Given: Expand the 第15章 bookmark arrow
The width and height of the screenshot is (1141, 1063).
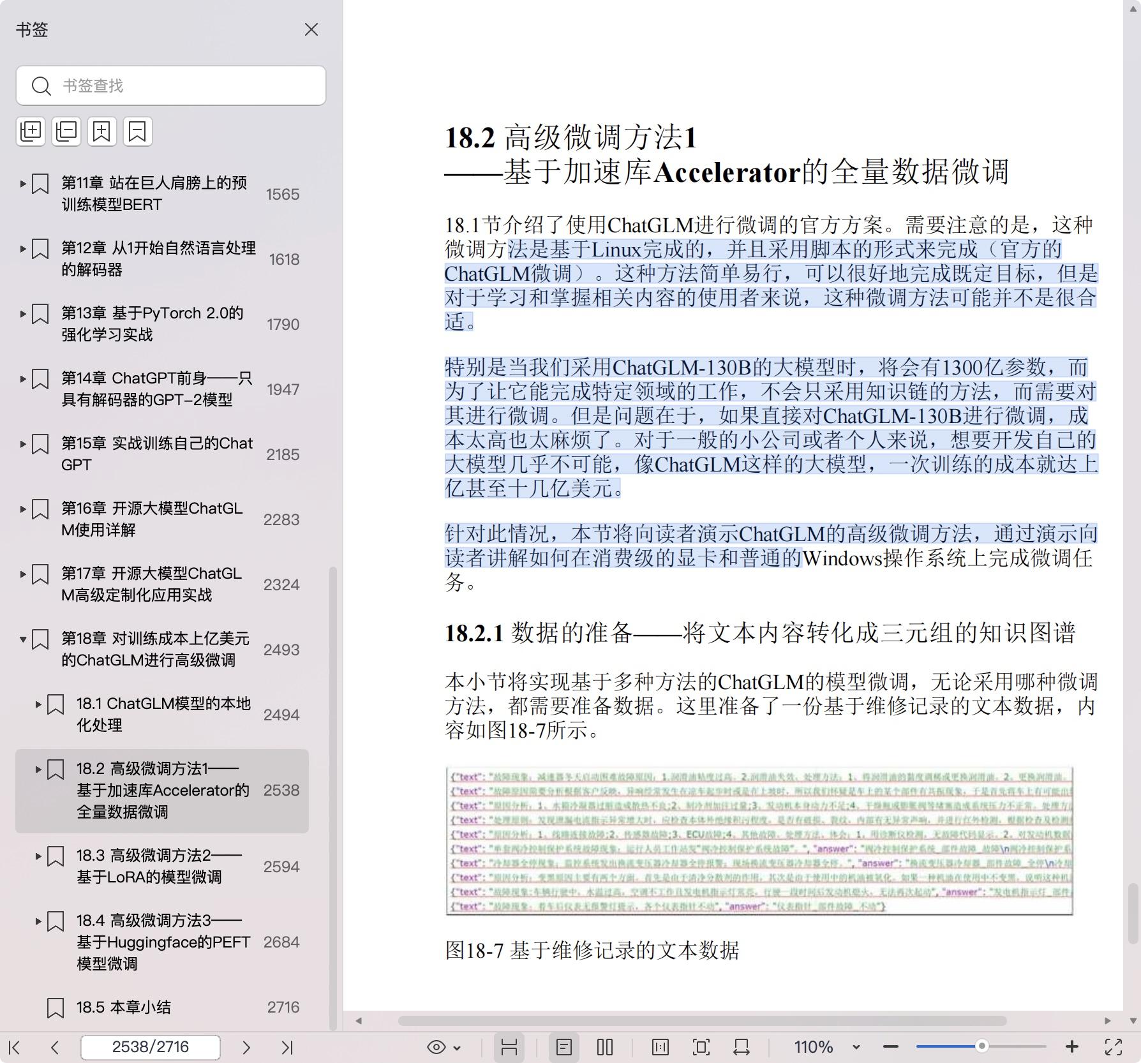Looking at the screenshot, I should tap(23, 444).
